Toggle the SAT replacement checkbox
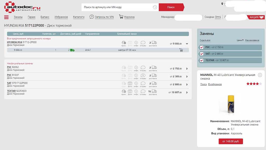The height and width of the screenshot is (150, 266). [x=202, y=54]
